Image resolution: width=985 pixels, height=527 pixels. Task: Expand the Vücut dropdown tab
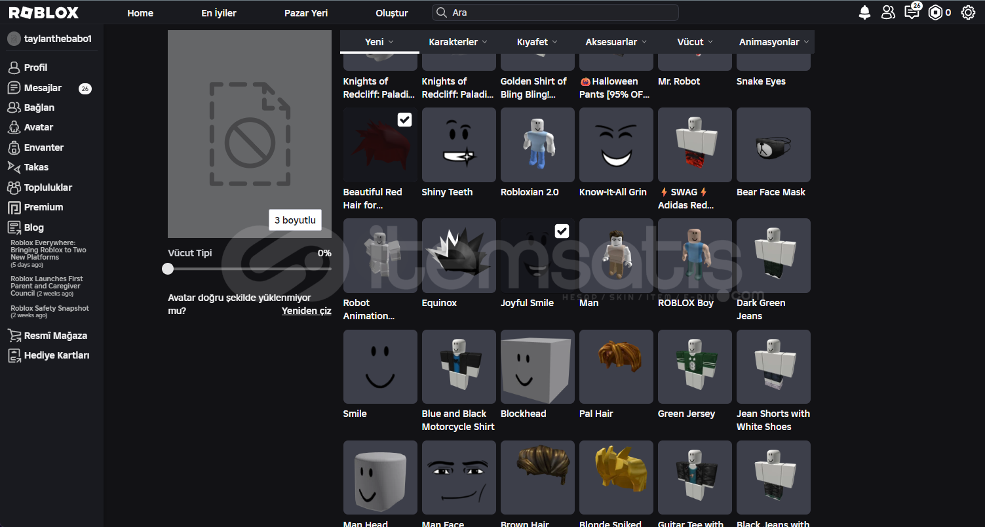point(695,42)
